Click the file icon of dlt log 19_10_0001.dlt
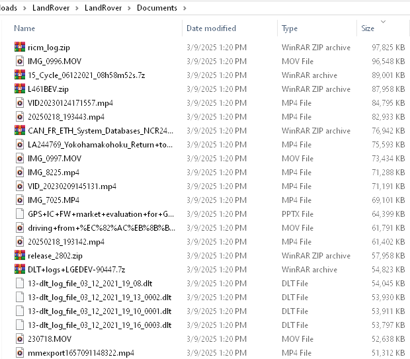The width and height of the screenshot is (410, 359). tap(20, 311)
